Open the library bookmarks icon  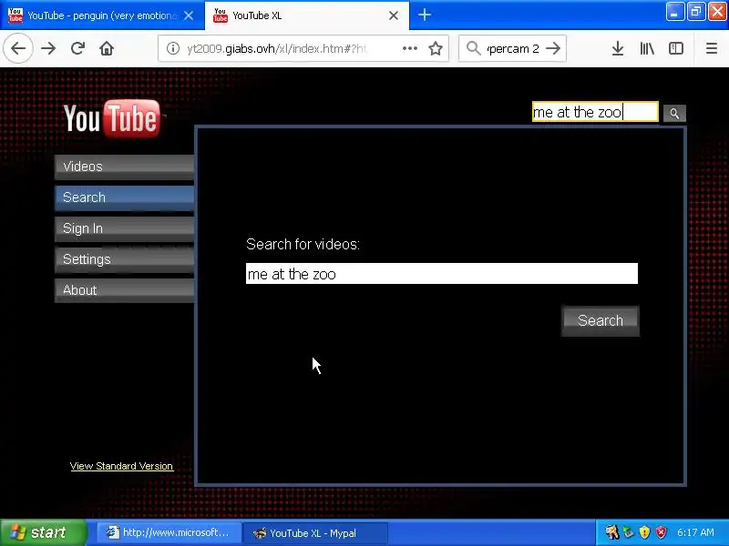[x=647, y=48]
